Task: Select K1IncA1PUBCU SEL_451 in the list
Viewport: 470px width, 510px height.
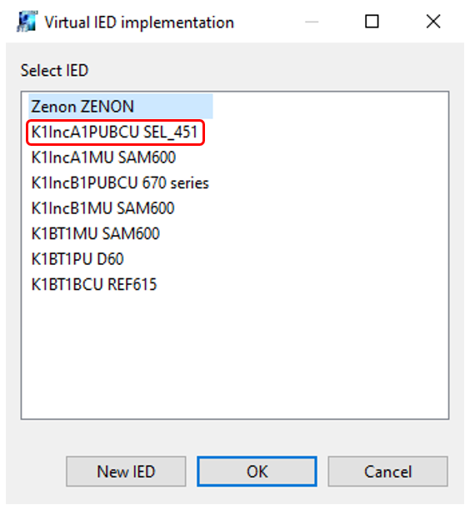Action: (115, 132)
